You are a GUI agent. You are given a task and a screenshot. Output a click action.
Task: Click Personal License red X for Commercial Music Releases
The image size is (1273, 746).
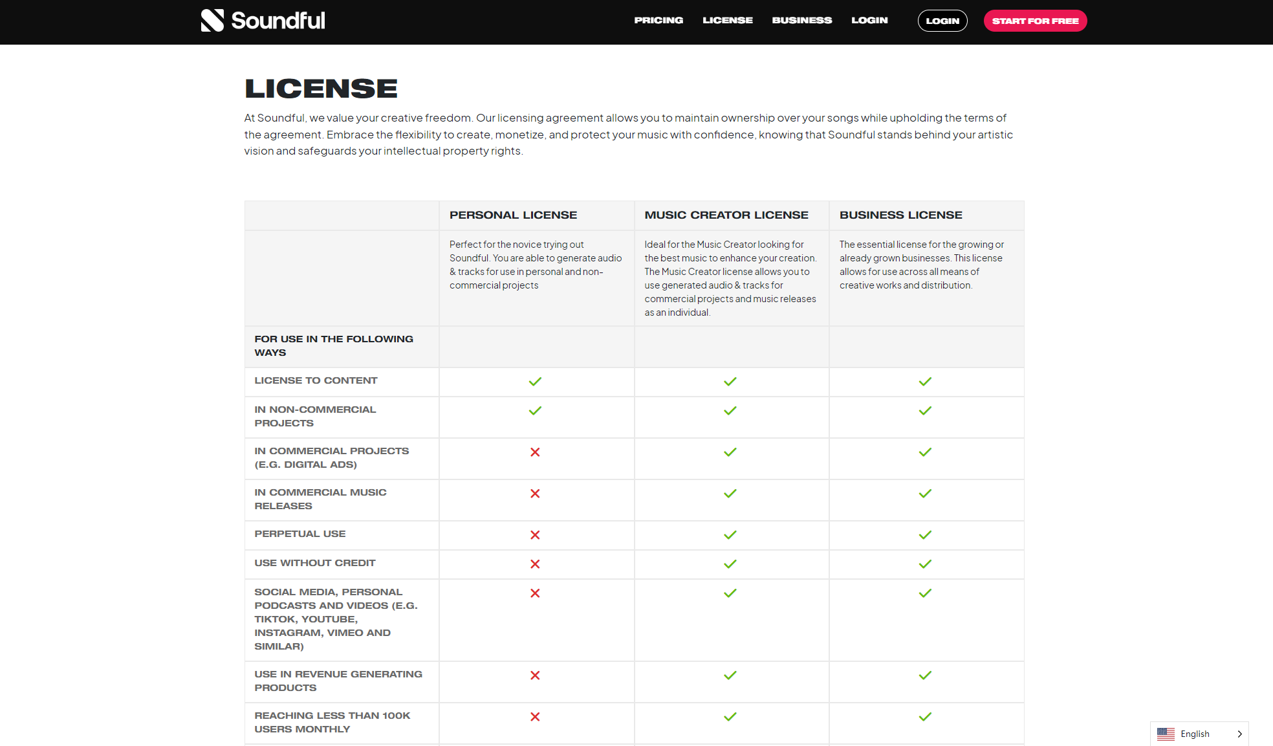[535, 494]
